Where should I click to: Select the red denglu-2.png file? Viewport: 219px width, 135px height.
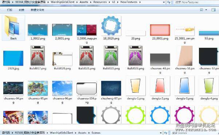point(160,88)
